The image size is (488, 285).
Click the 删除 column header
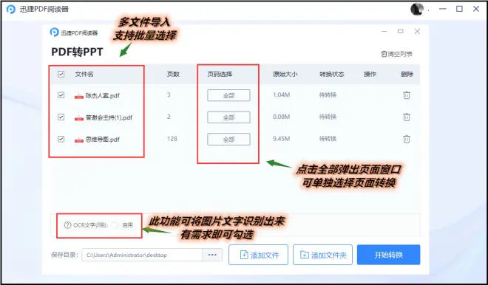(x=407, y=75)
